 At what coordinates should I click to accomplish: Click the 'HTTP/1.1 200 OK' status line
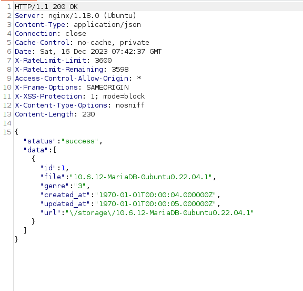point(46,7)
